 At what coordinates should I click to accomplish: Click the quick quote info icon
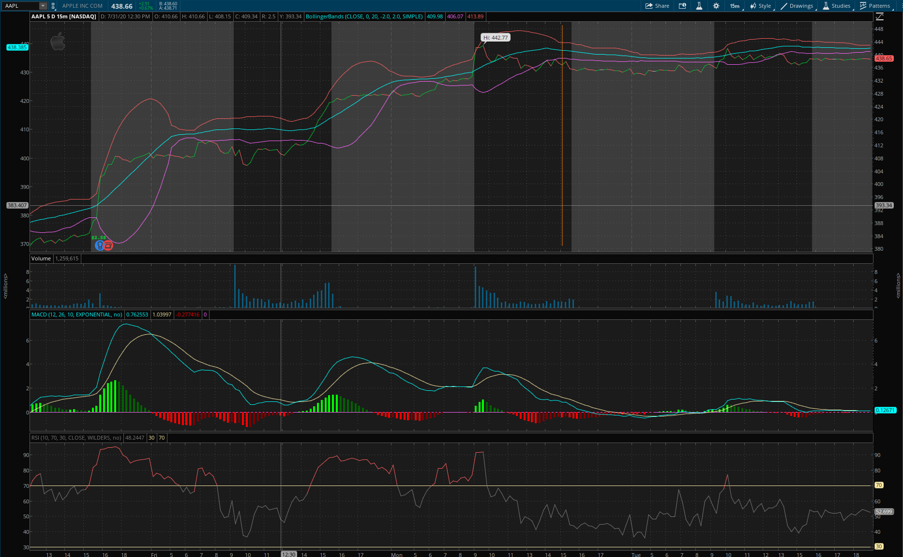682,6
